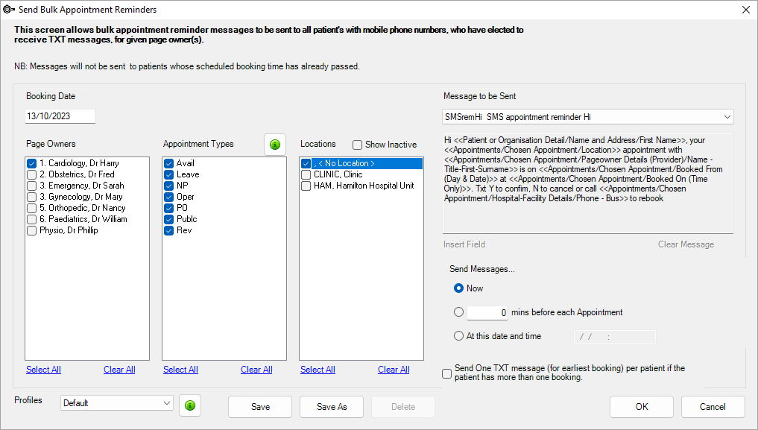Click the date and time entry field

click(x=615, y=337)
